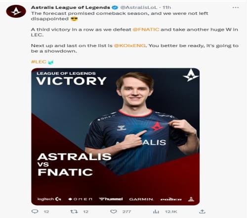
Task: Click the retweet count 12
Action: (x=85, y=212)
